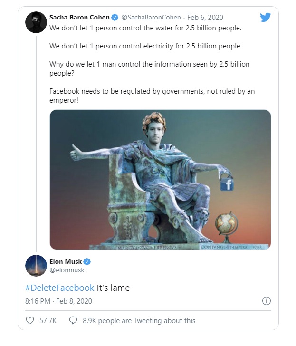Follow the #DeleteFacebook hashtag link

click(x=60, y=288)
